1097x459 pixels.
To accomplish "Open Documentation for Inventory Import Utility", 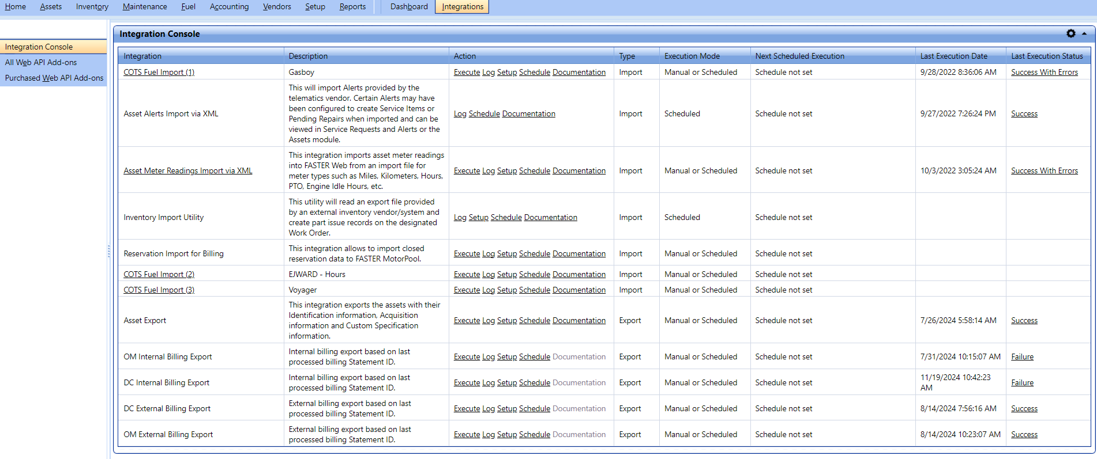I will click(x=551, y=217).
